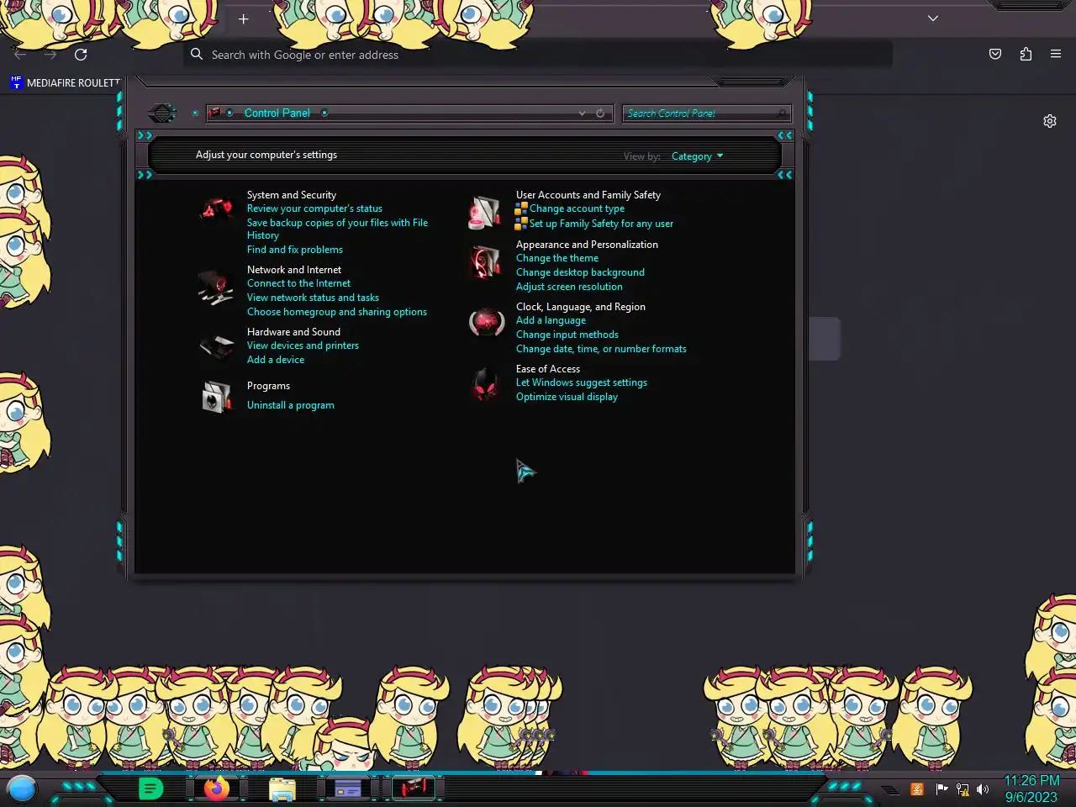Image resolution: width=1076 pixels, height=807 pixels.
Task: Reload the Firefox page
Action: [x=81, y=55]
